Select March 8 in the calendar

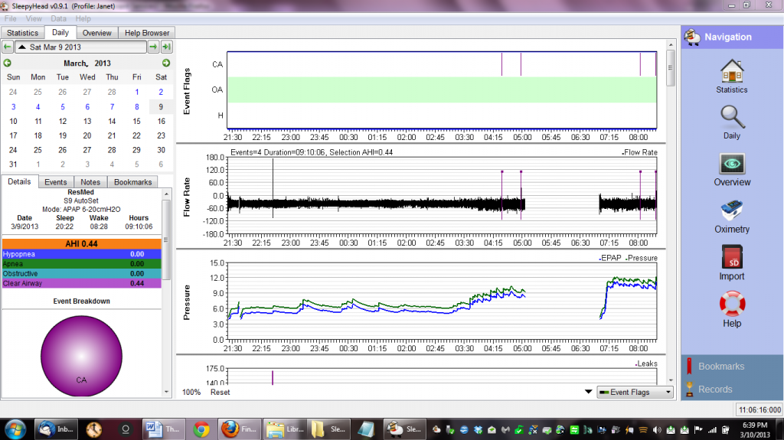pos(136,106)
